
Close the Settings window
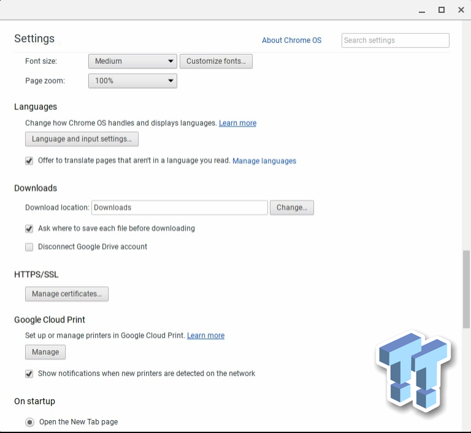(x=461, y=10)
